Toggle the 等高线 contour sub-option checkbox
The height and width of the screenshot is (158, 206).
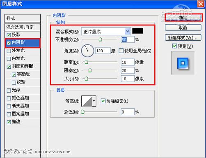pyautogui.click(x=14, y=74)
